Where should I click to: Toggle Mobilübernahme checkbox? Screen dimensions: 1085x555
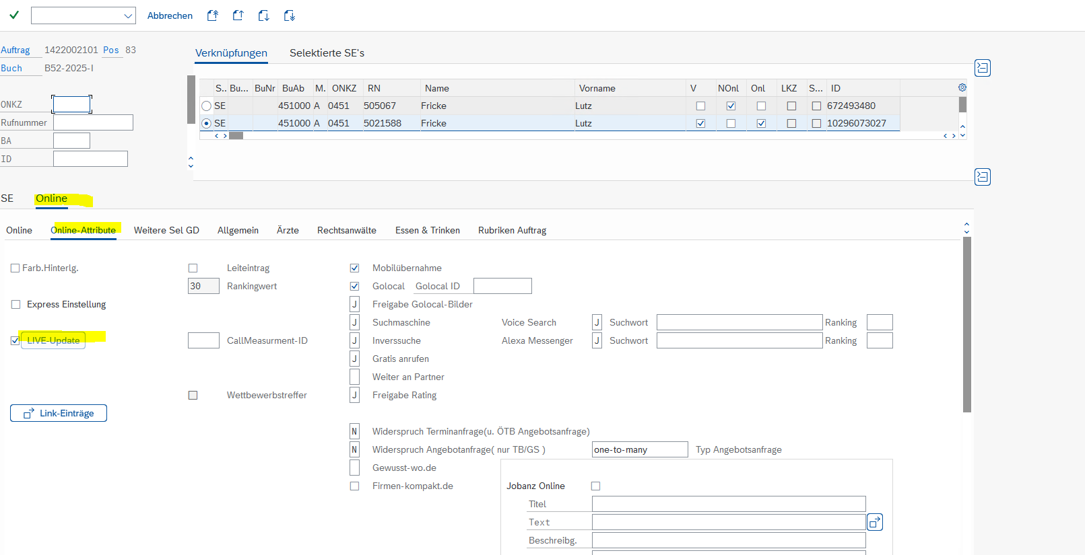click(354, 268)
